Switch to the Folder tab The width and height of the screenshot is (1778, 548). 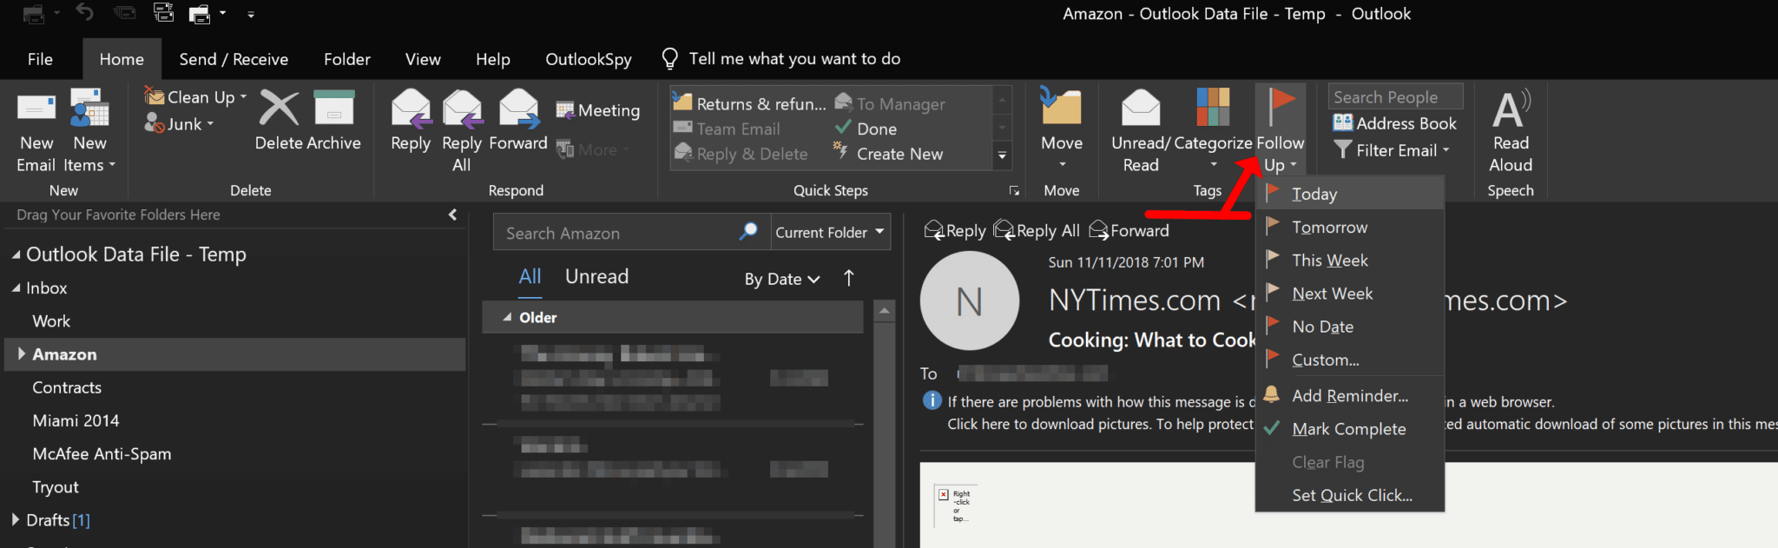click(x=347, y=59)
